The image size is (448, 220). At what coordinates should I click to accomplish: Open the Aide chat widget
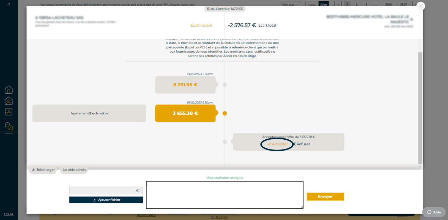[x=434, y=212]
